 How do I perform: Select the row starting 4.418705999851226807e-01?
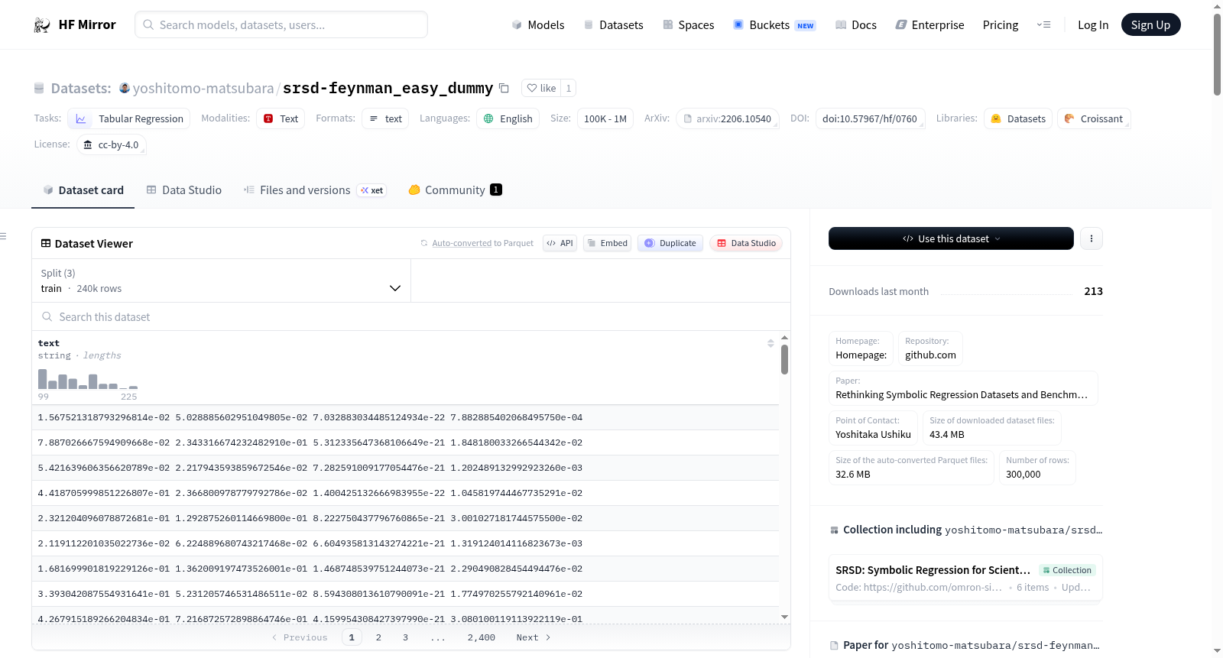pyautogui.click(x=405, y=493)
